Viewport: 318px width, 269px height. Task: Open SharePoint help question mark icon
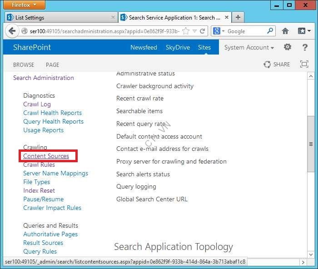pyautogui.click(x=305, y=47)
